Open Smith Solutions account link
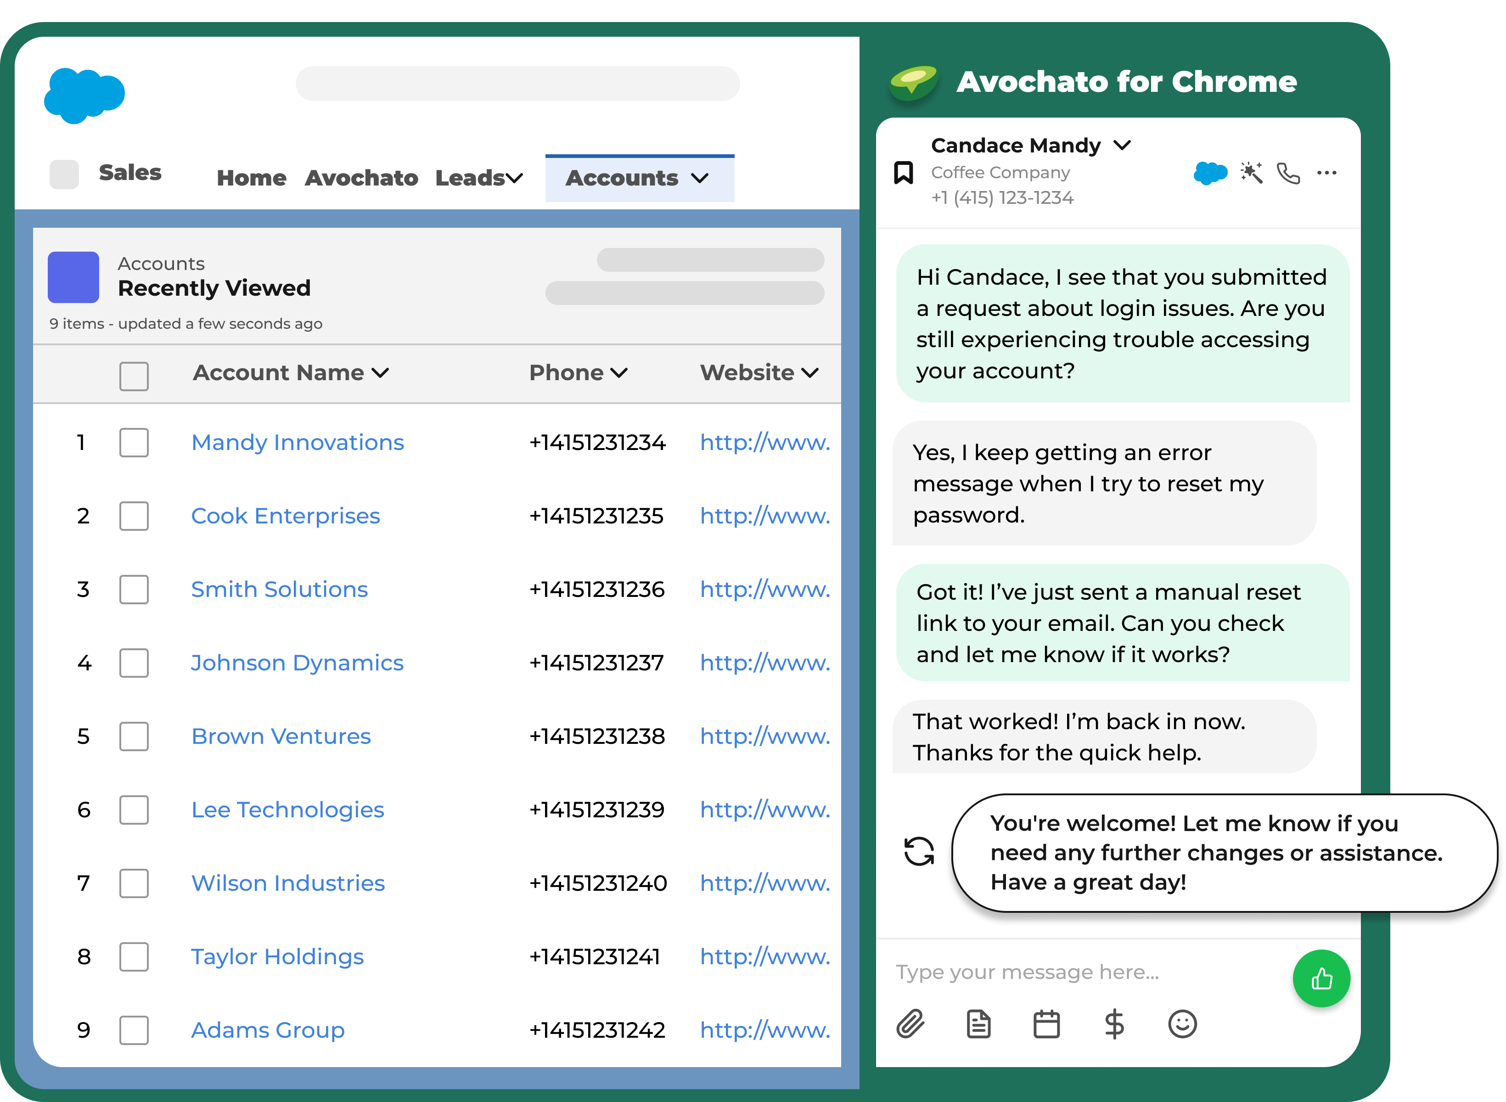1506x1102 pixels. pos(280,589)
